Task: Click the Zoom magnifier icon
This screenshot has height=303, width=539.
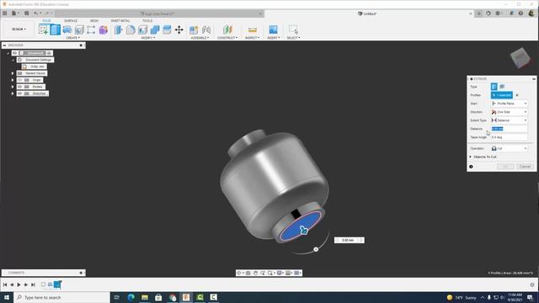Action: tap(270, 273)
